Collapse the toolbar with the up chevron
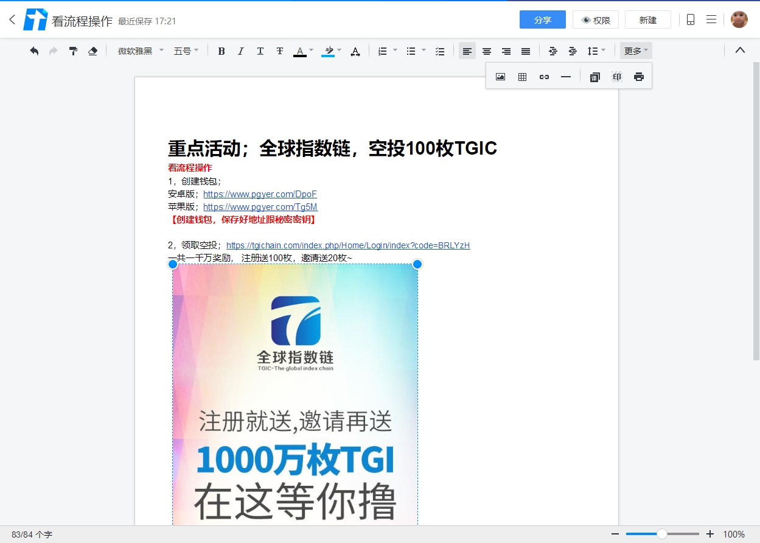 tap(740, 51)
